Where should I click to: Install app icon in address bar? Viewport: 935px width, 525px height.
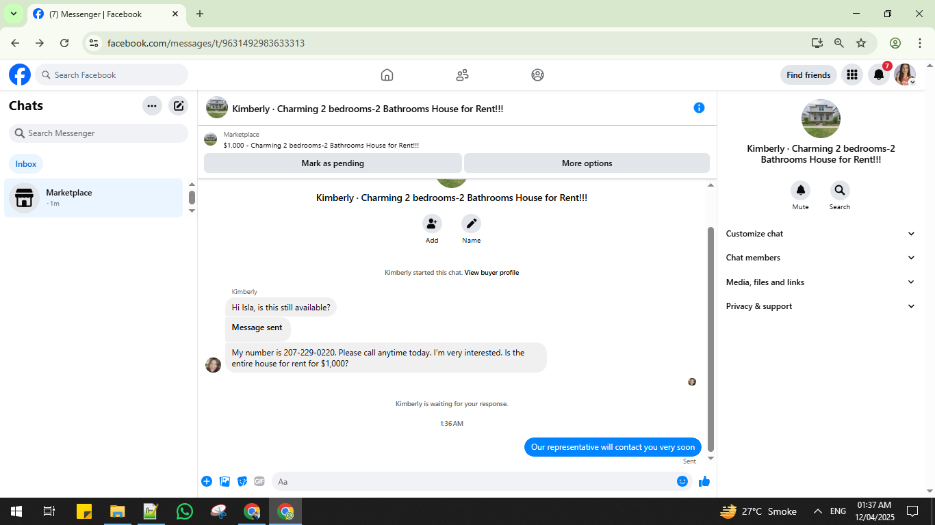817,43
